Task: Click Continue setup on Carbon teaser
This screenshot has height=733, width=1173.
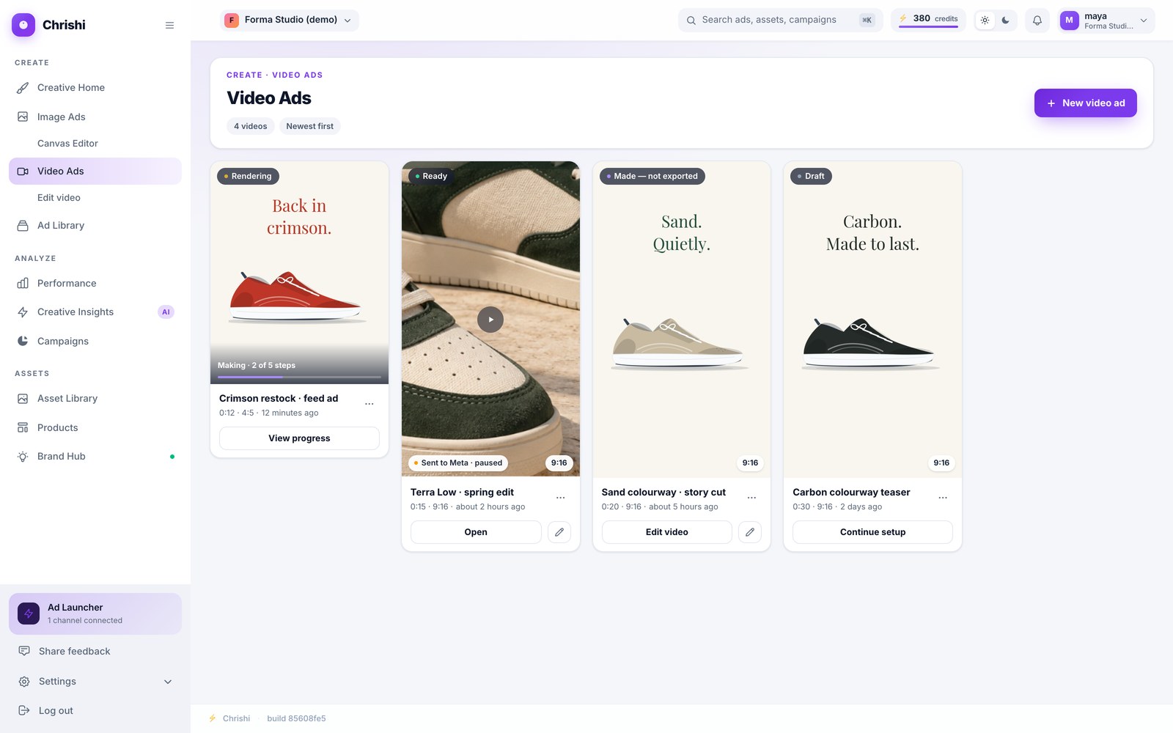Action: coord(872,532)
